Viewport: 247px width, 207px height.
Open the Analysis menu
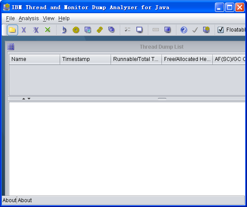[29, 18]
